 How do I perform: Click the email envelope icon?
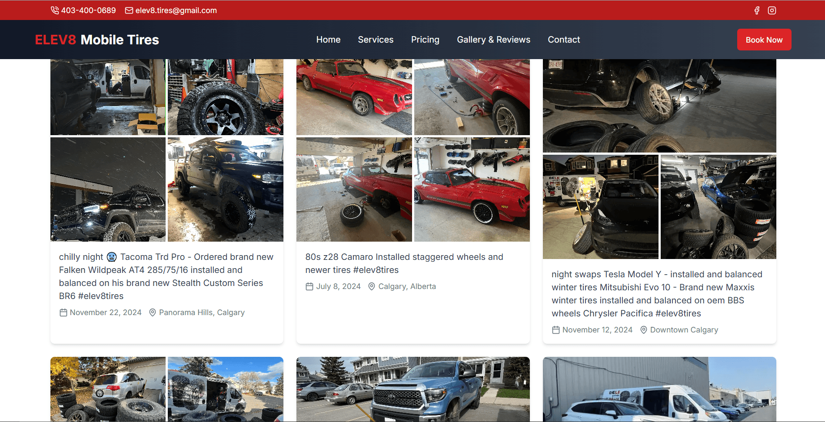(x=129, y=10)
